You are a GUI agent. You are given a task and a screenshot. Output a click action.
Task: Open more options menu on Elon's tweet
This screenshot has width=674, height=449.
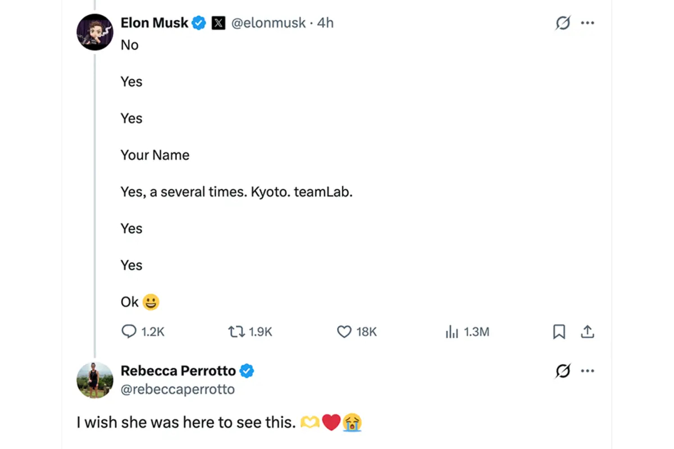click(588, 23)
